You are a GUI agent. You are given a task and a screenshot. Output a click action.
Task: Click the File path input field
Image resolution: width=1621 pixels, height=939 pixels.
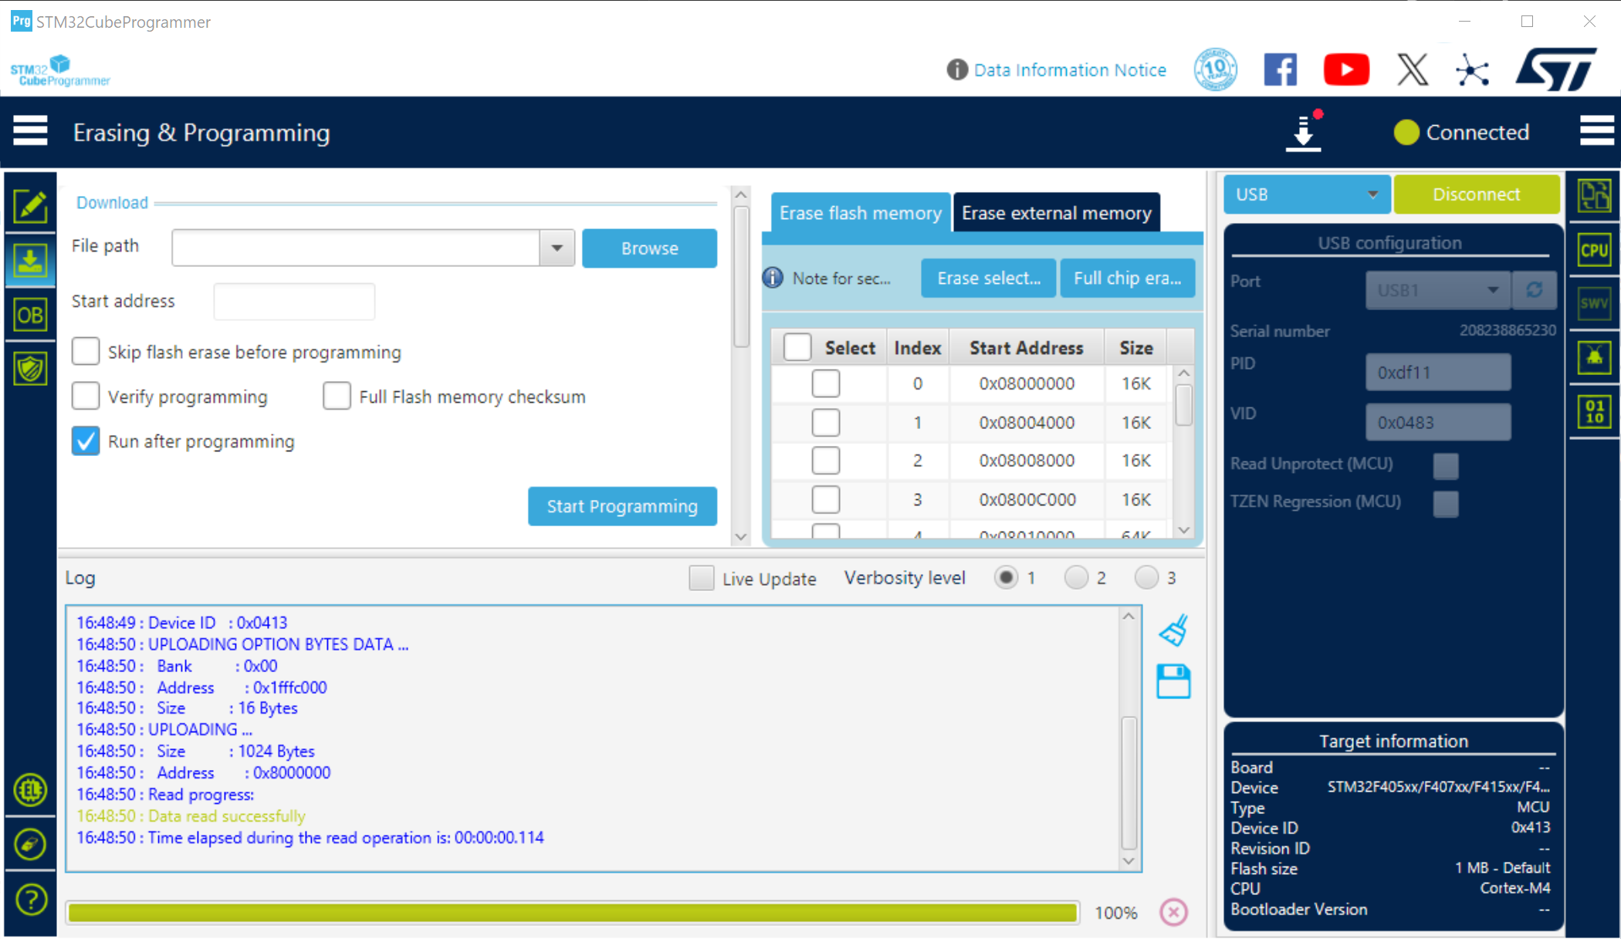[x=356, y=248]
